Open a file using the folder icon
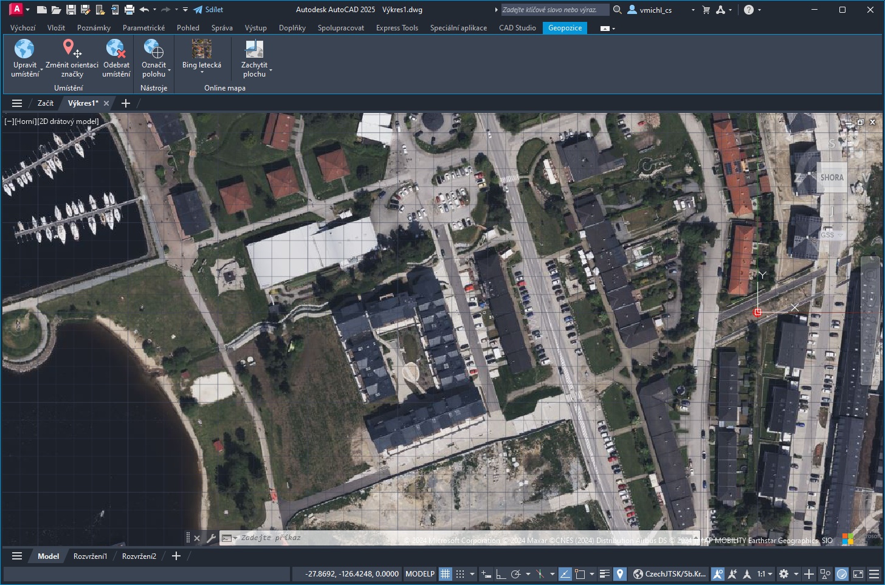 (x=56, y=10)
